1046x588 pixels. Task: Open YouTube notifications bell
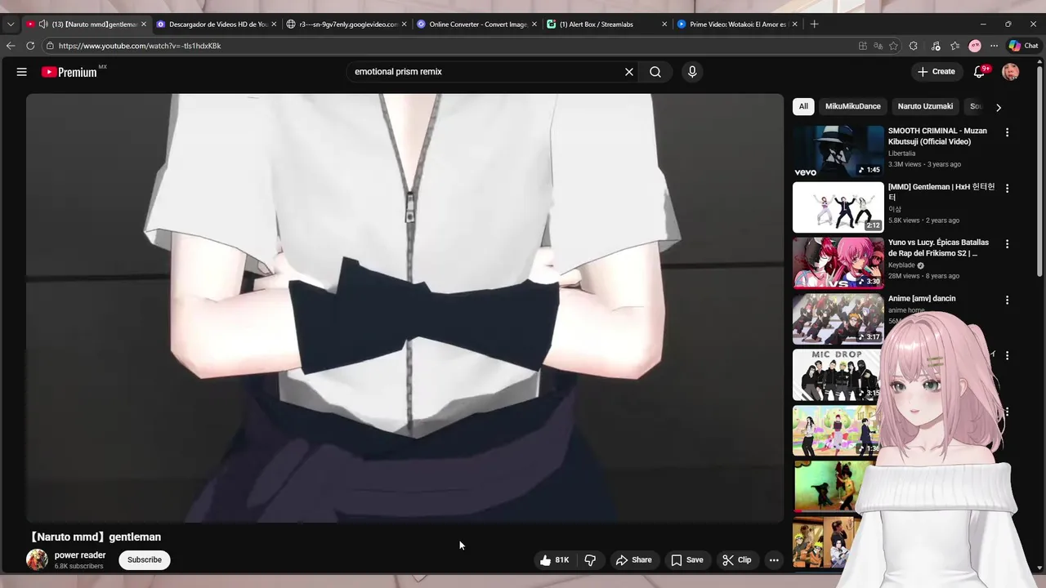979,72
